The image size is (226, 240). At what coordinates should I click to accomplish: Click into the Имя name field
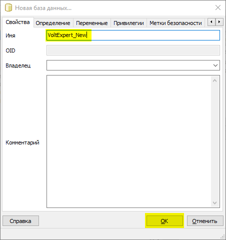click(x=133, y=35)
